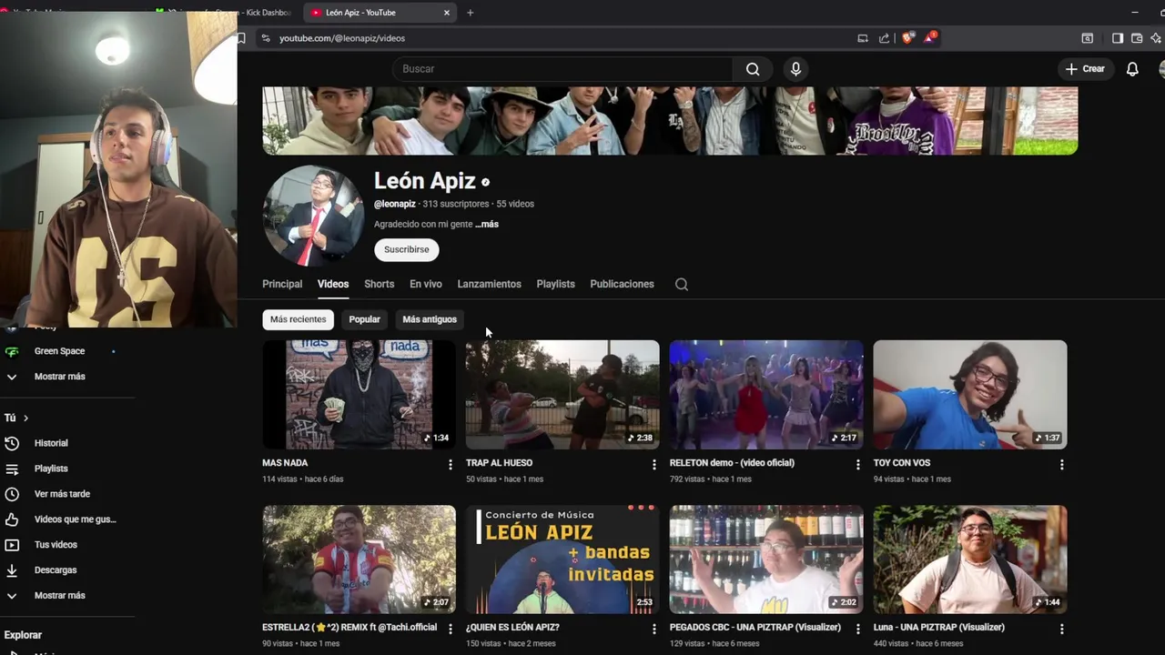Viewport: 1165px width, 655px height.
Task: Click León Apiz channel avatar
Action: pos(312,216)
